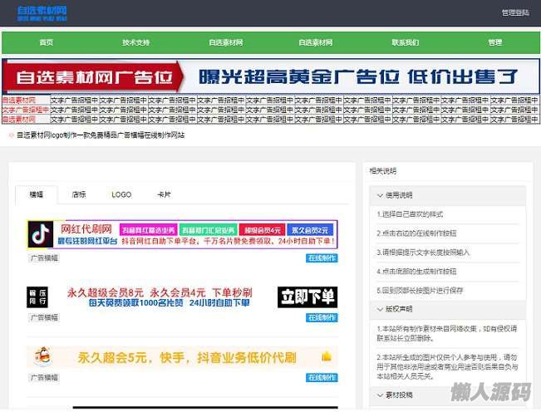This screenshot has width=541, height=412.
Task: Select the 横幅 tab
Action: (37, 194)
